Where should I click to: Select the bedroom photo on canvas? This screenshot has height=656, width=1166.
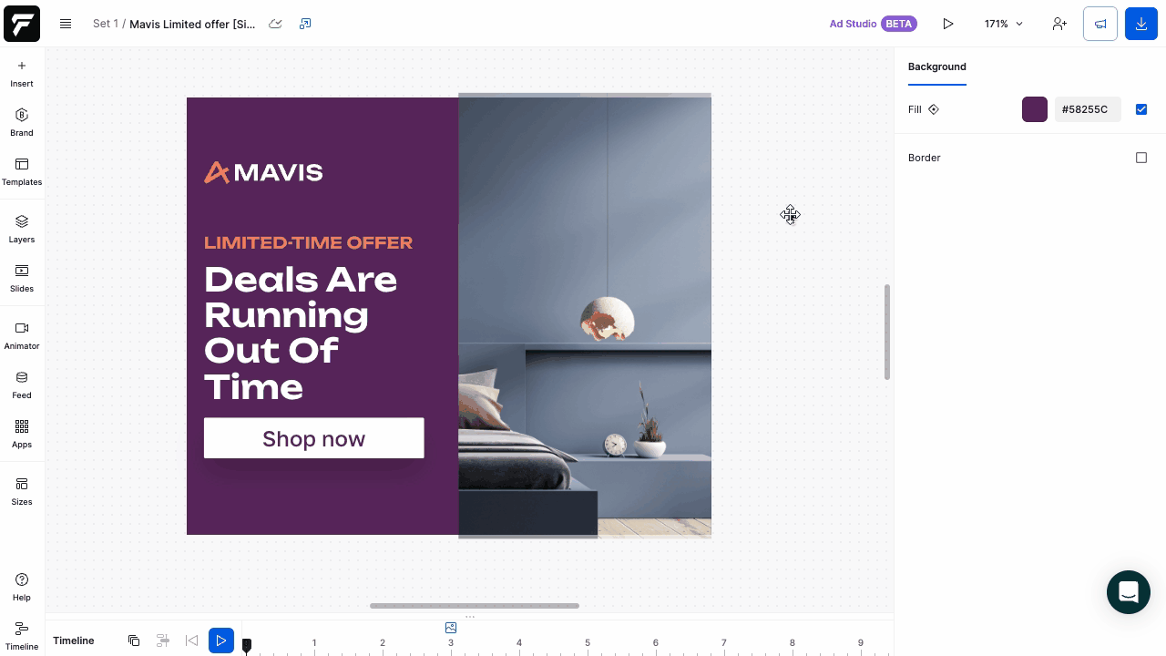[585, 316]
